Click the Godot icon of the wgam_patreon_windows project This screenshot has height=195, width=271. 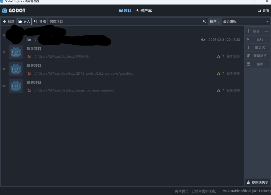click(16, 86)
